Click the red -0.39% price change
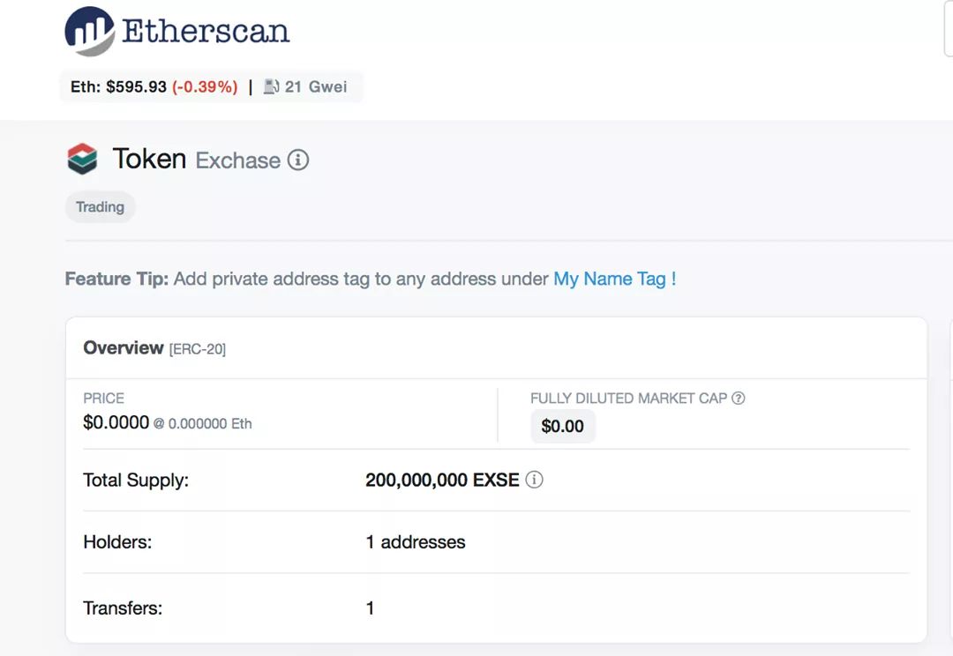The image size is (953, 656). (205, 87)
